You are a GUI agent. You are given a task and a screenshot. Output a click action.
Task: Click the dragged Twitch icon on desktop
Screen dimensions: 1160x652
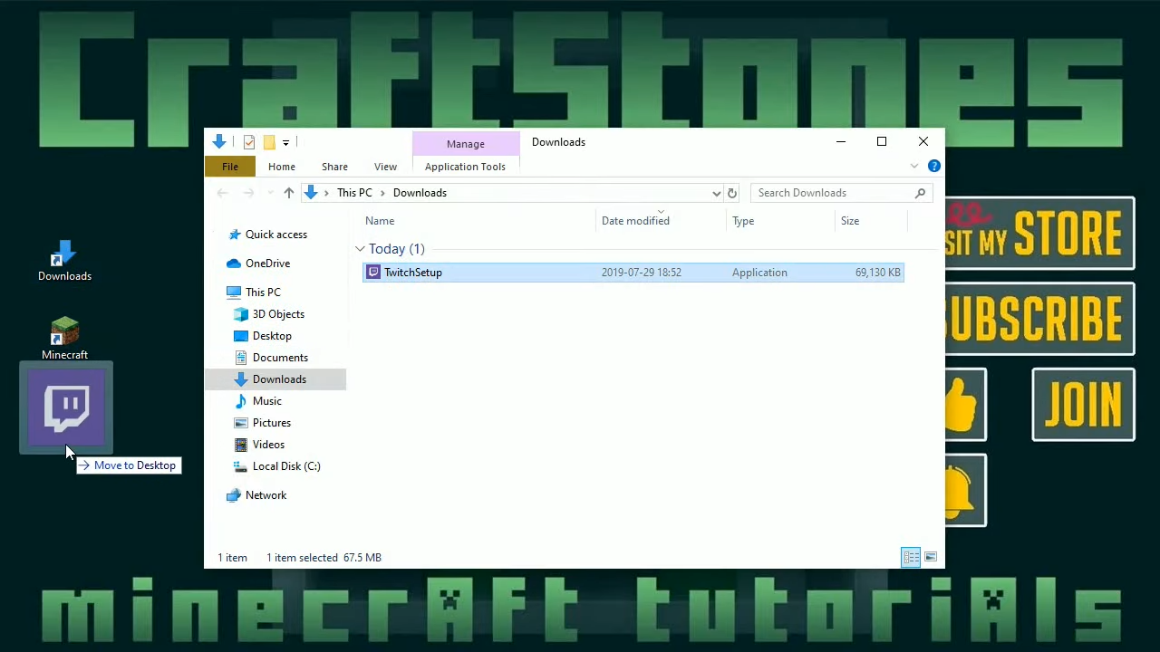(66, 407)
